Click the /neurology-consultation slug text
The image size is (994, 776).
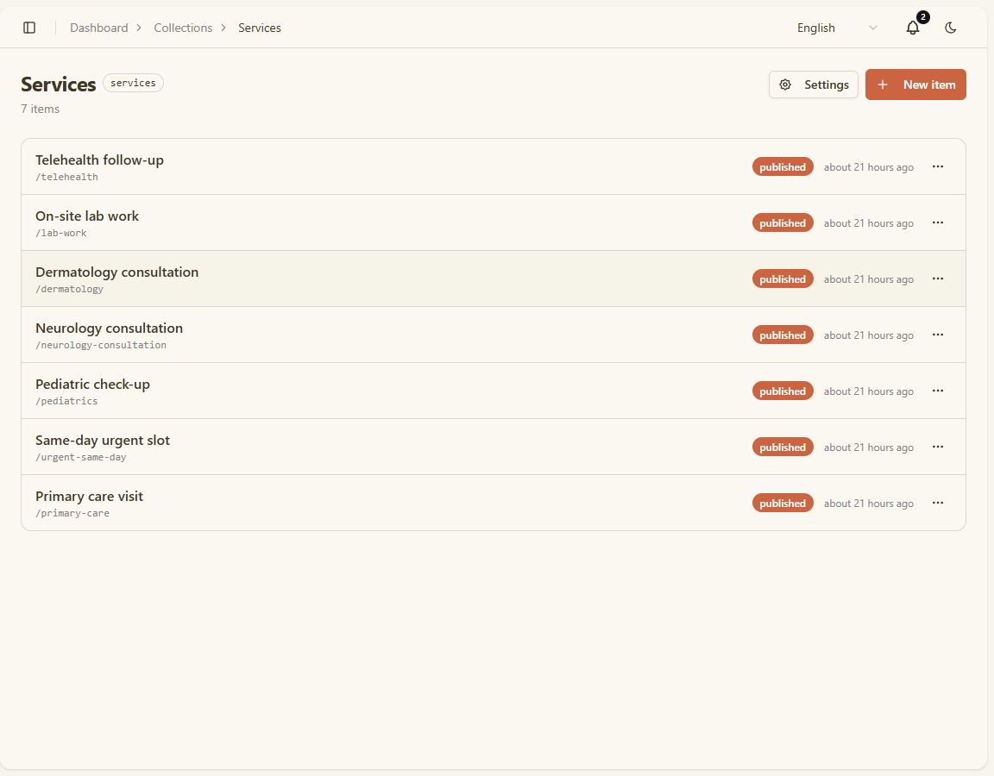pyautogui.click(x=101, y=345)
